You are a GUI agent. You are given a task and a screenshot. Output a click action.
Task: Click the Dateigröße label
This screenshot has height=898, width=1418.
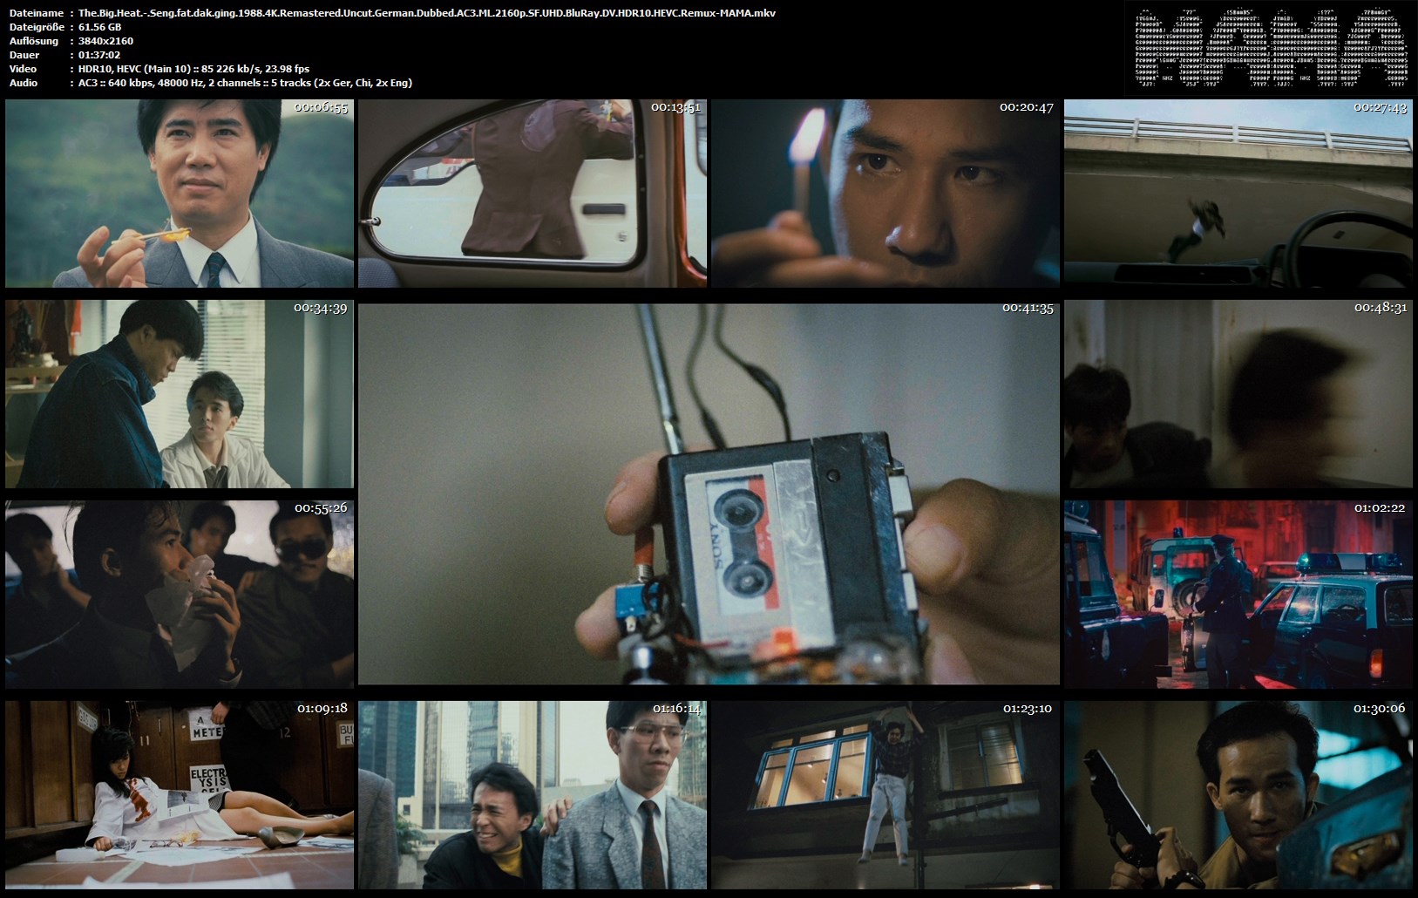(36, 27)
